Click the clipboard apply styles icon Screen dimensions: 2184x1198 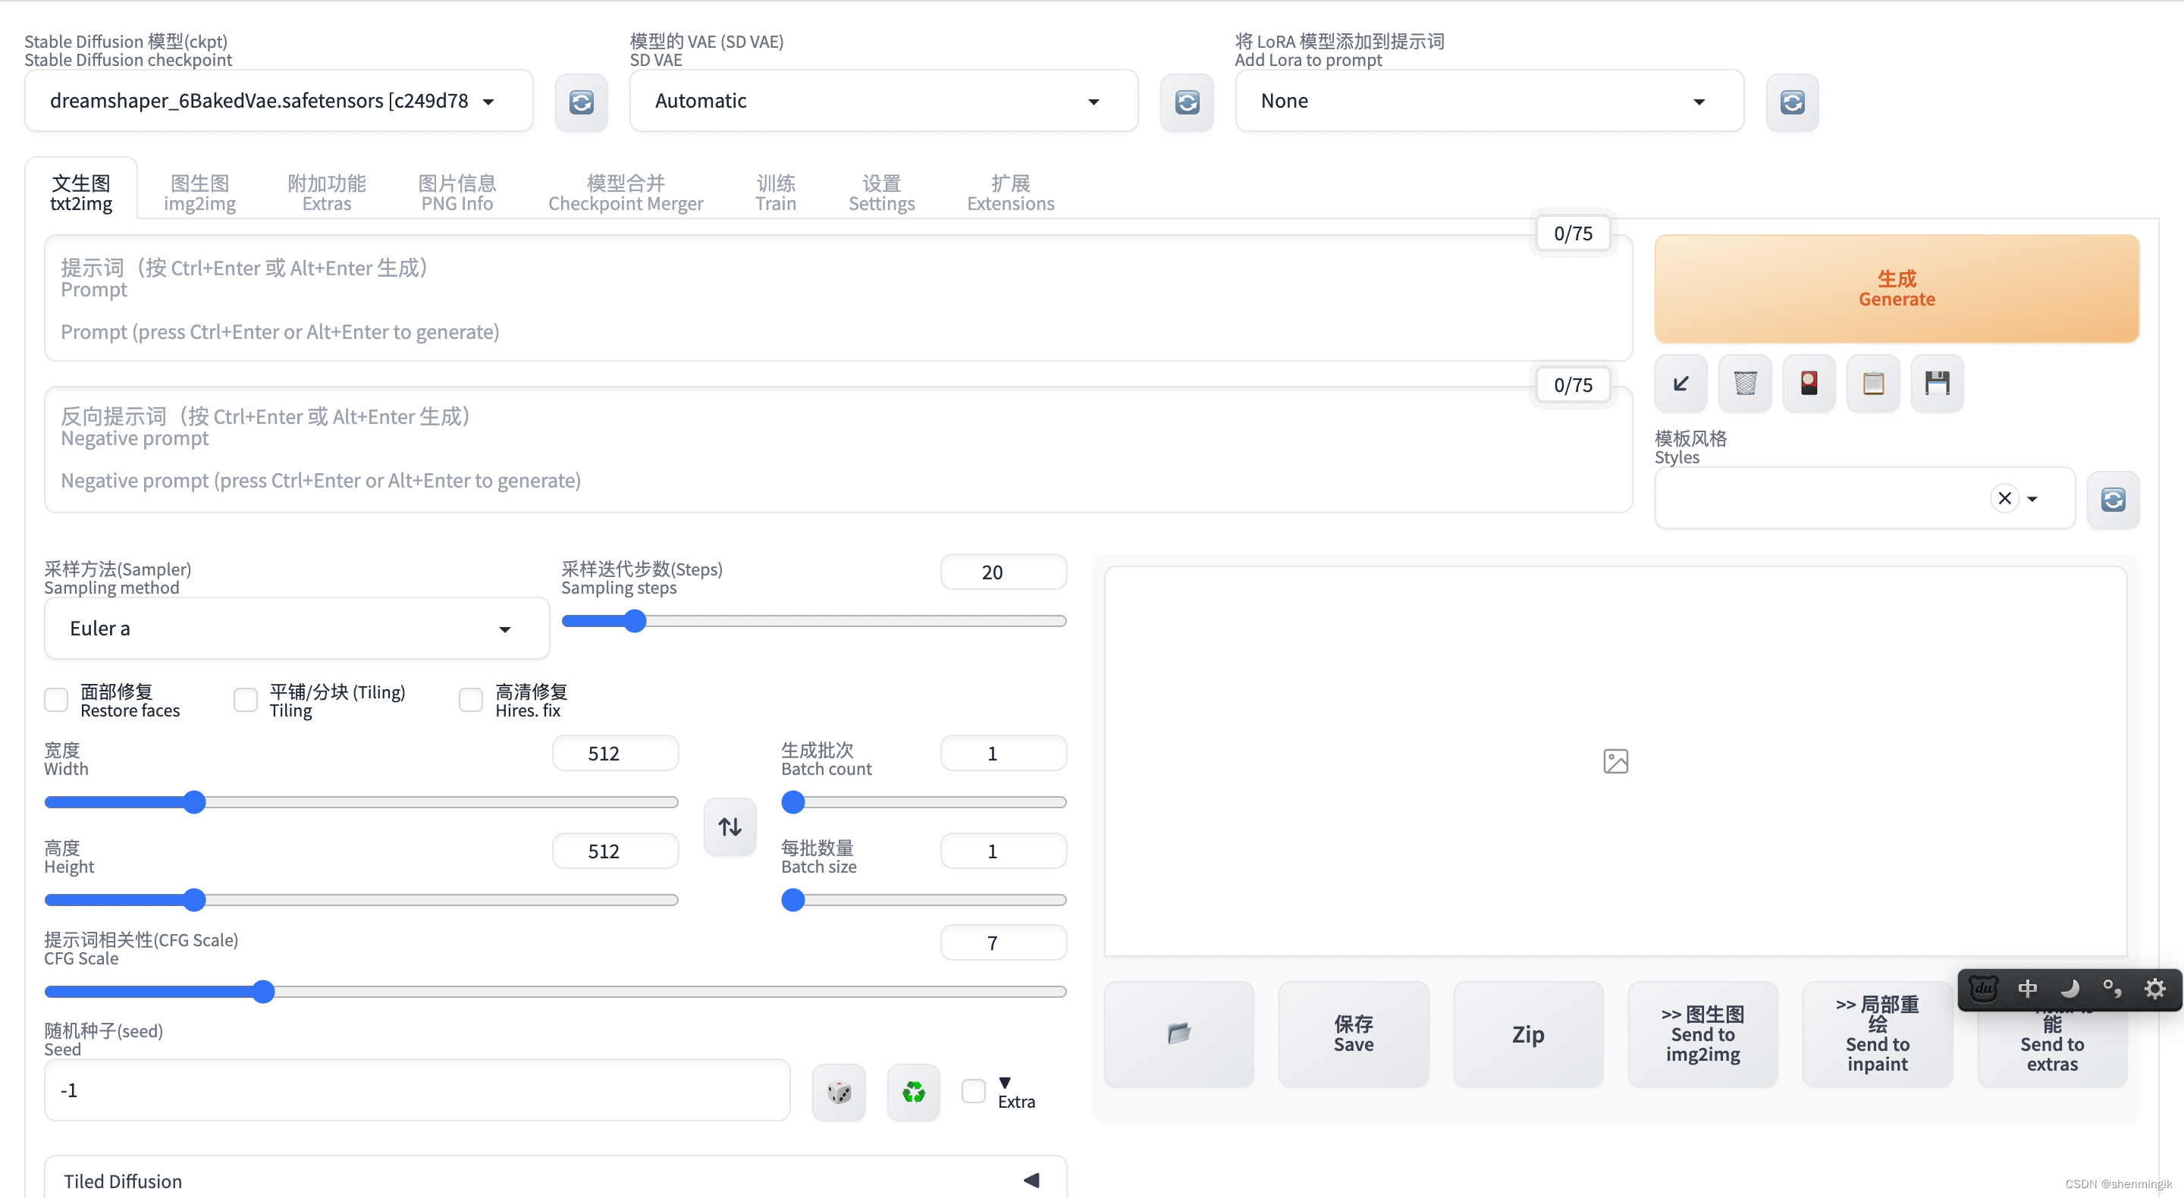pyautogui.click(x=1873, y=383)
